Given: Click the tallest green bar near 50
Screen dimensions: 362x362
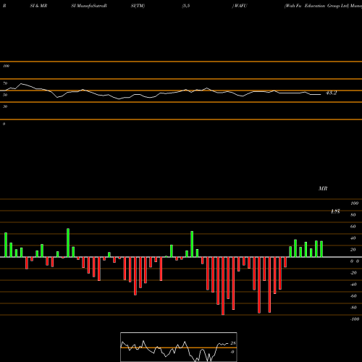Looking at the screenshot, I should click(68, 243).
